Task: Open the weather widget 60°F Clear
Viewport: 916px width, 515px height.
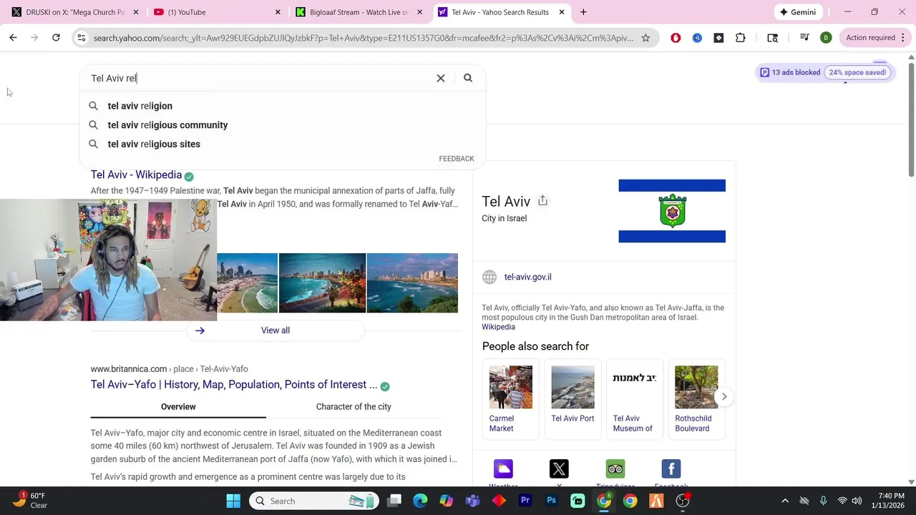Action: point(30,501)
